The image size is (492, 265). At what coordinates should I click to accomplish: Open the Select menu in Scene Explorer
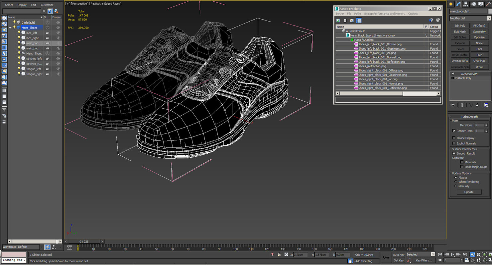9,5
